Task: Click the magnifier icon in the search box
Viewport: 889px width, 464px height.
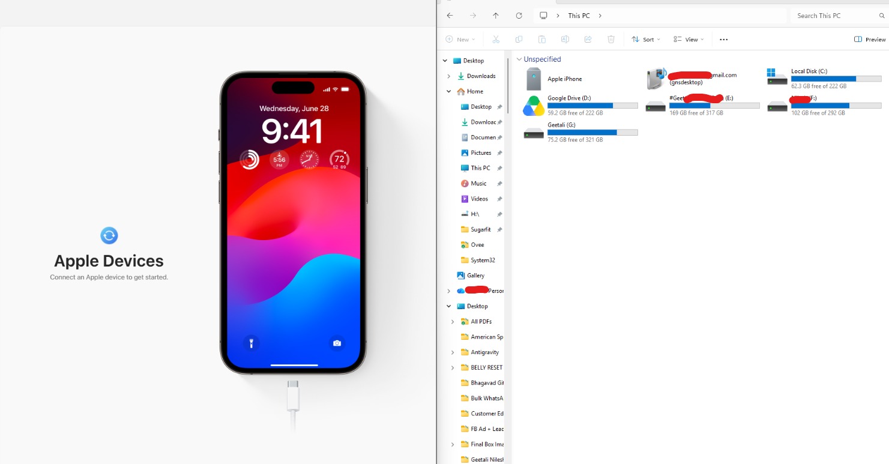Action: 882,16
